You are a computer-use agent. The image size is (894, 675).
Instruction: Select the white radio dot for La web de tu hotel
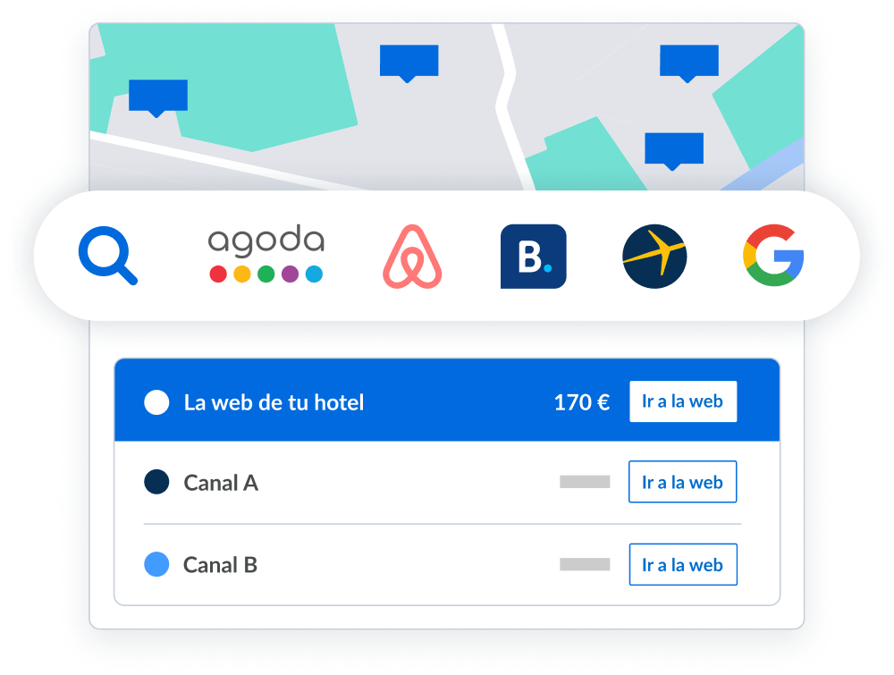pos(156,402)
